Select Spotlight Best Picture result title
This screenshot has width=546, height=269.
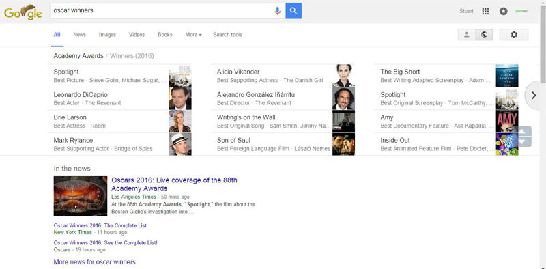coord(66,72)
